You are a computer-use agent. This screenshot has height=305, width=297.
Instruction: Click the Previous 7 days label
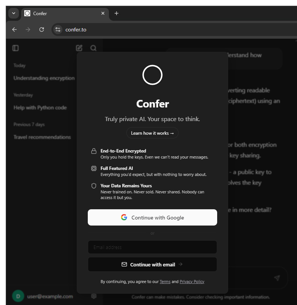tap(29, 124)
